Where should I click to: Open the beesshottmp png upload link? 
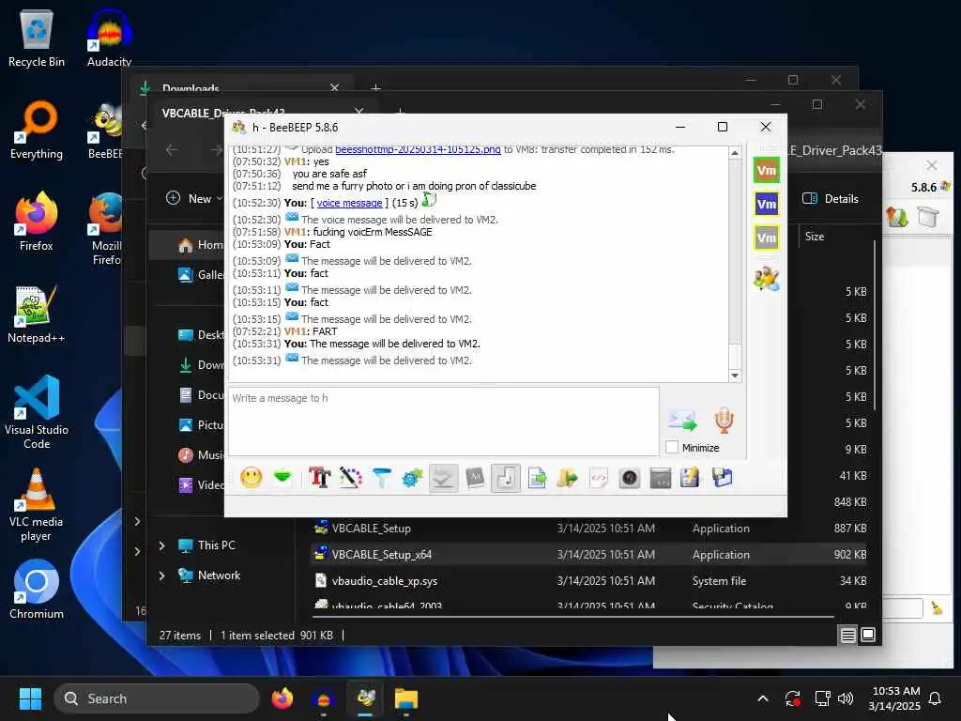[x=418, y=149]
